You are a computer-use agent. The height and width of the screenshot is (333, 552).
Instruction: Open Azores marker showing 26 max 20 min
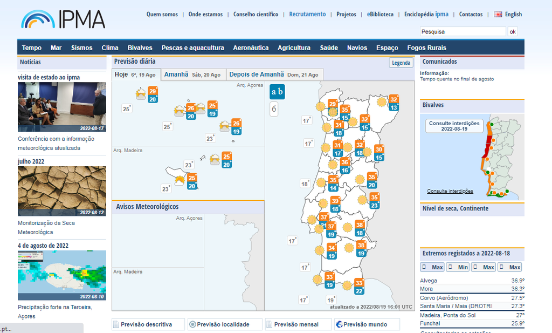coord(191,112)
